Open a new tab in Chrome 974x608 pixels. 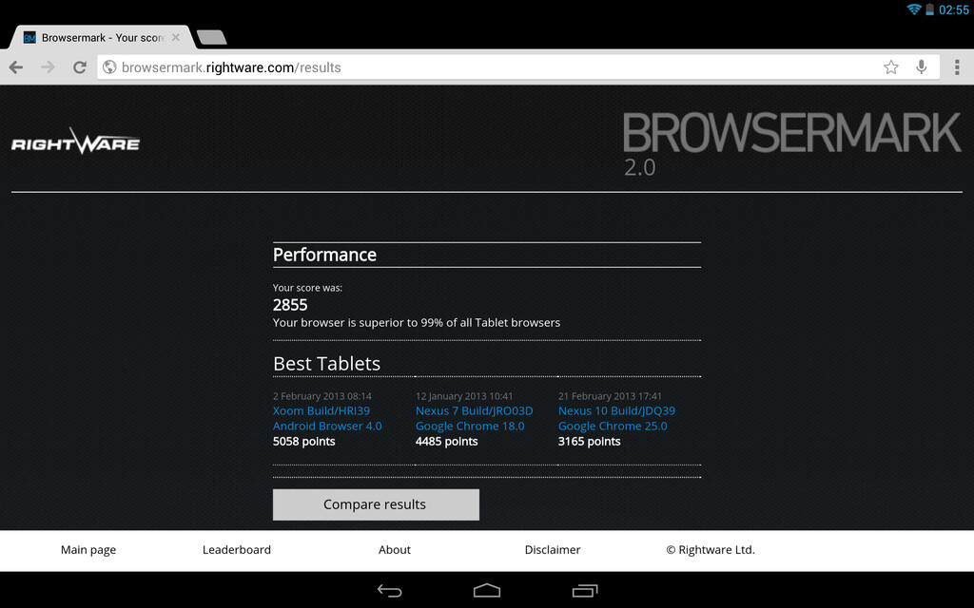pos(211,37)
